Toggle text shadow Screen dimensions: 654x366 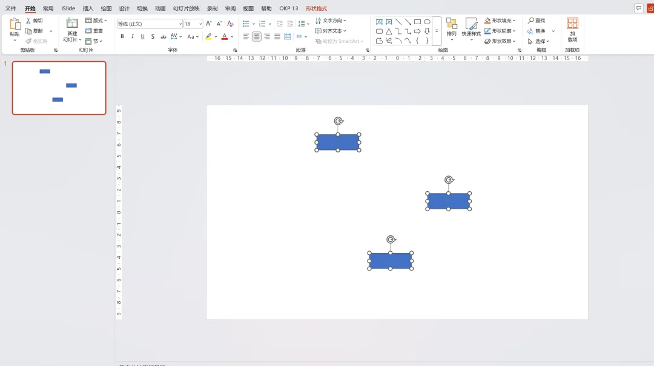(x=153, y=37)
